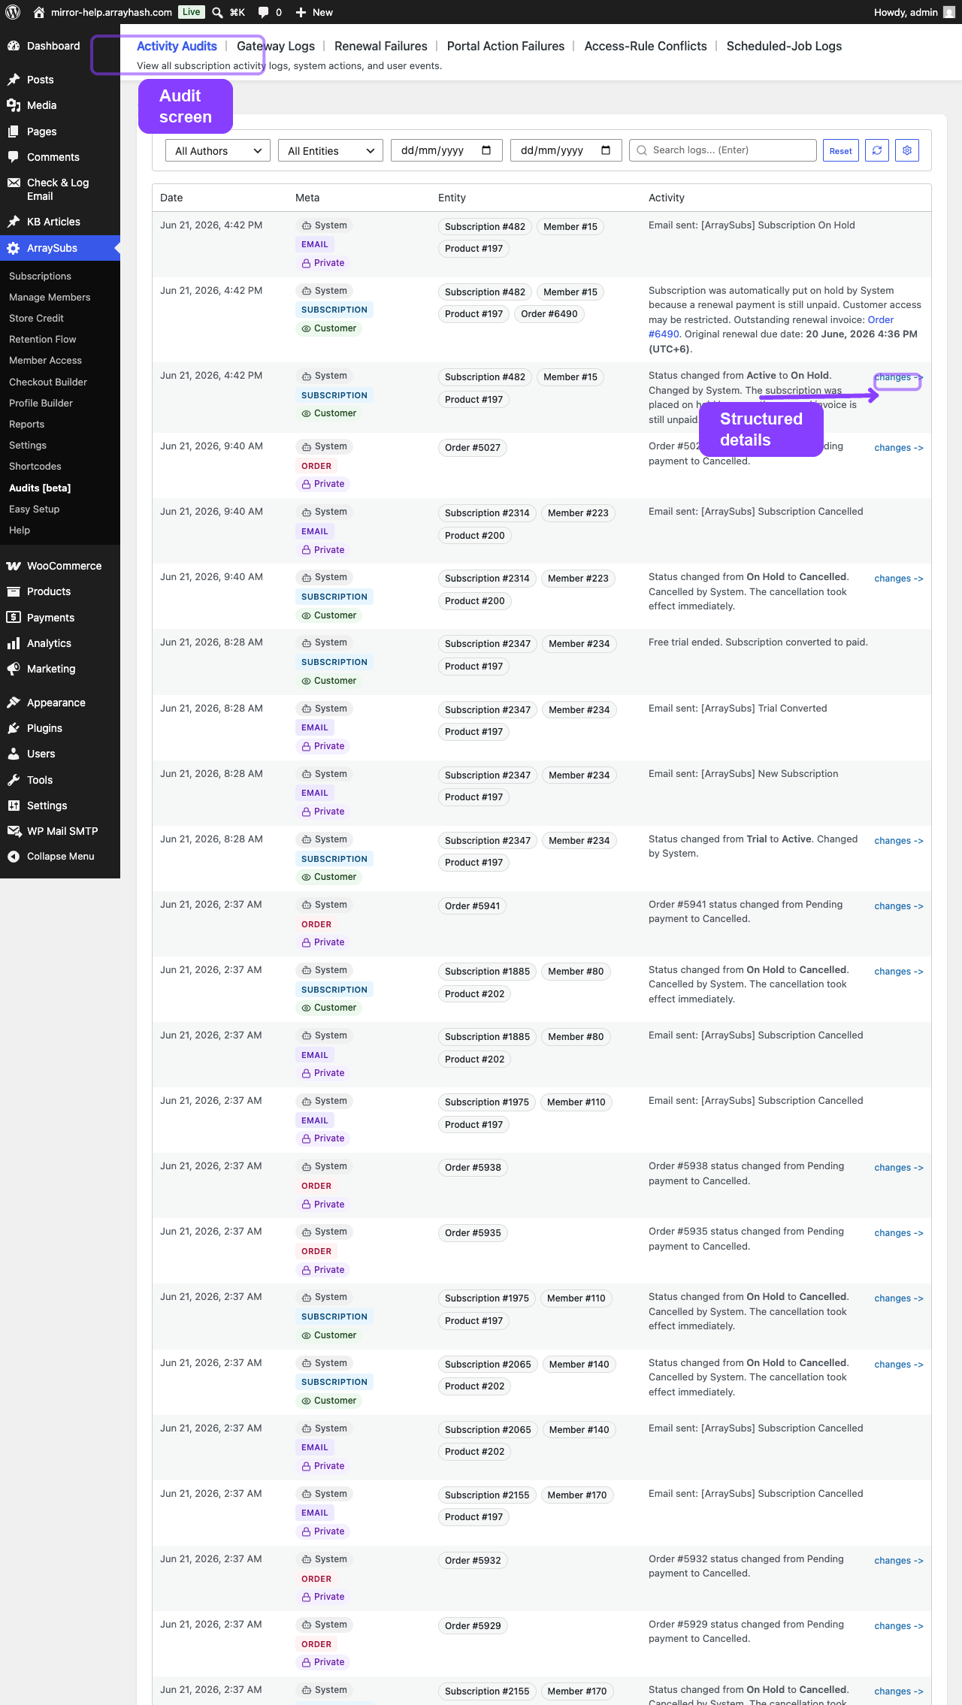The image size is (962, 1705).
Task: Open the second date picker calendar icon
Action: 606,150
